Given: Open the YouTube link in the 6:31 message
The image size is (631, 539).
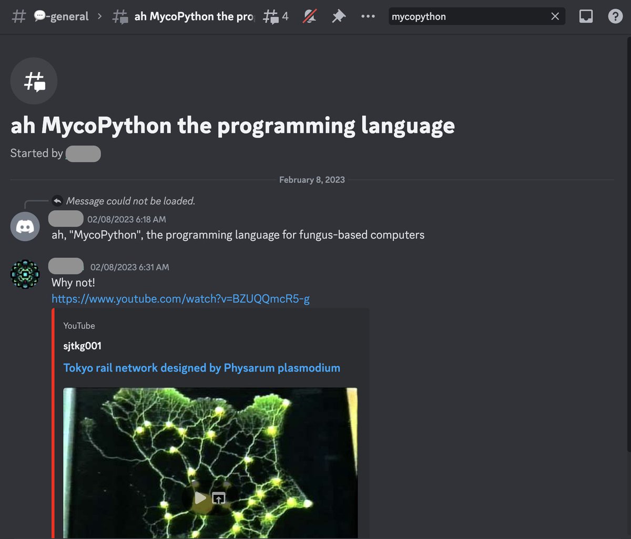Looking at the screenshot, I should point(180,298).
